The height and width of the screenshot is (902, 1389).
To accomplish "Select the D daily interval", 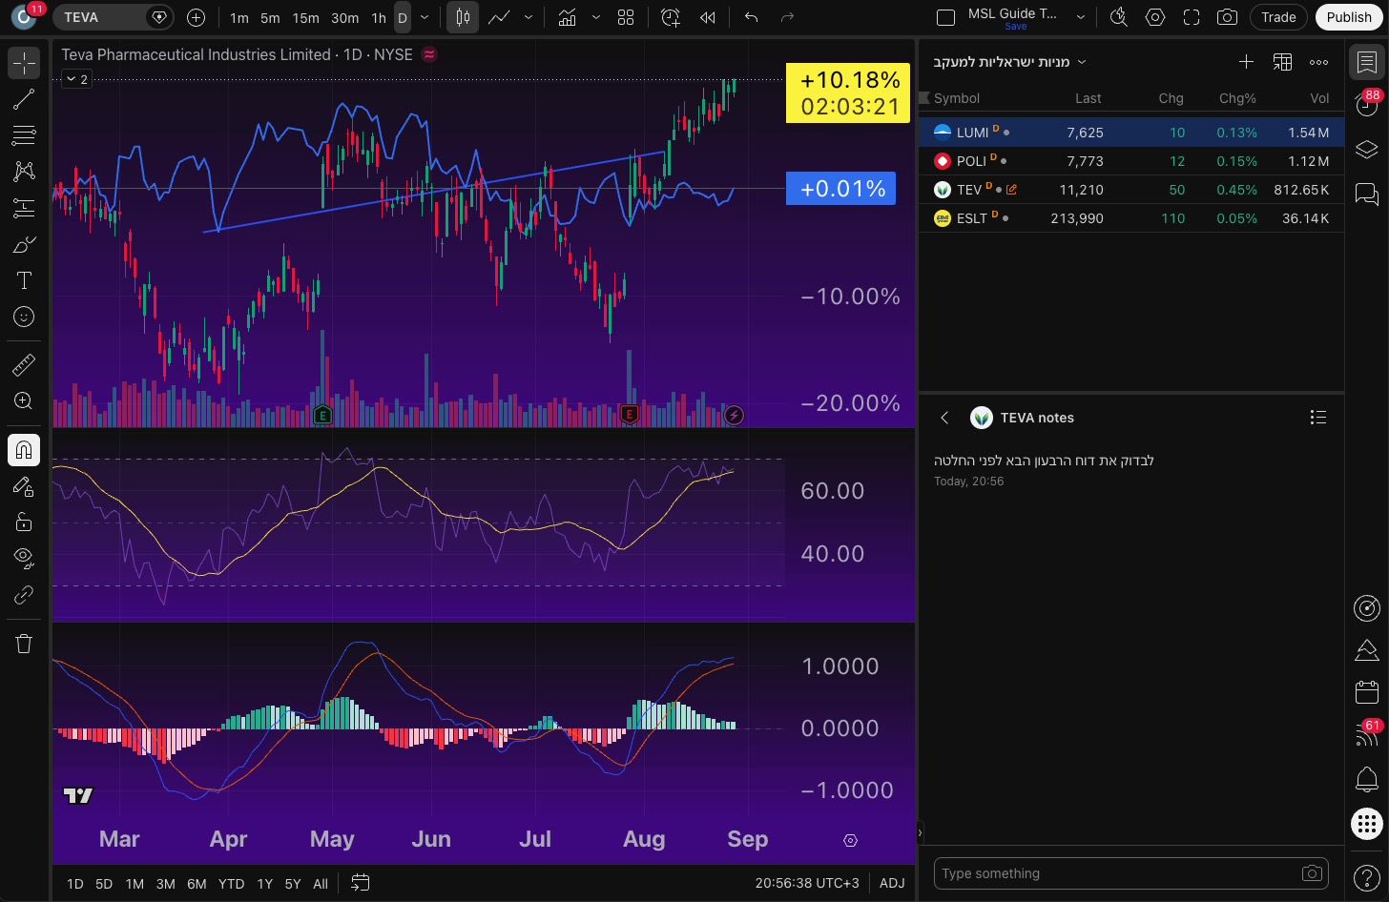I will tap(403, 17).
